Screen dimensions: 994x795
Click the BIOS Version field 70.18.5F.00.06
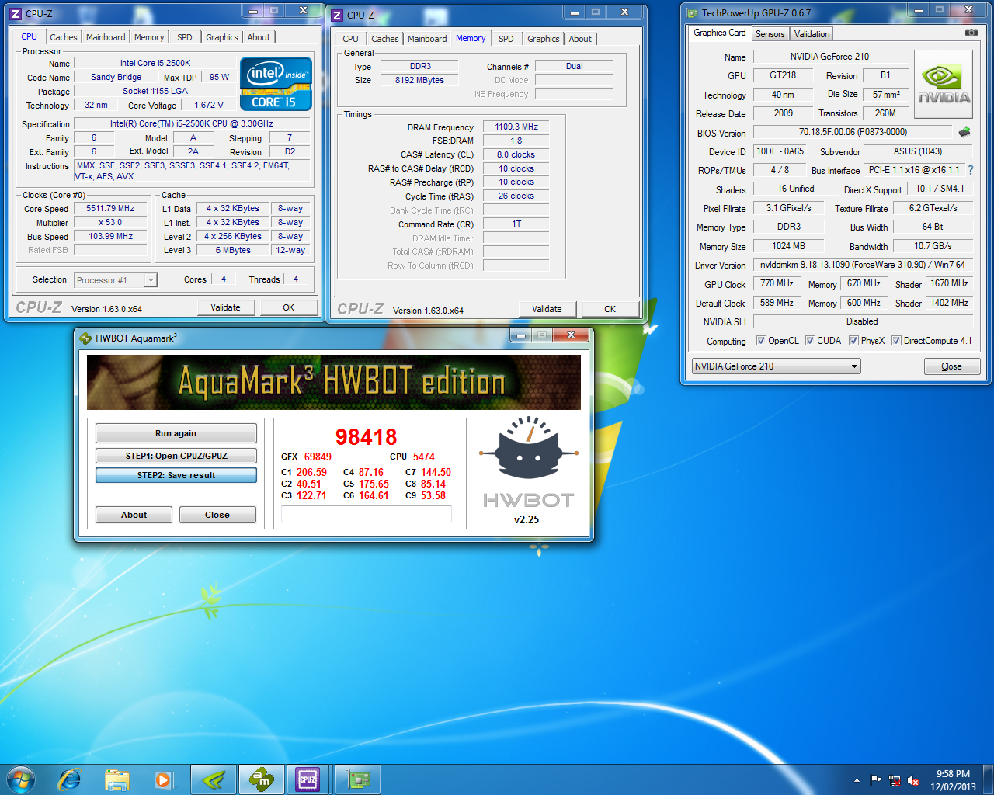coord(853,132)
